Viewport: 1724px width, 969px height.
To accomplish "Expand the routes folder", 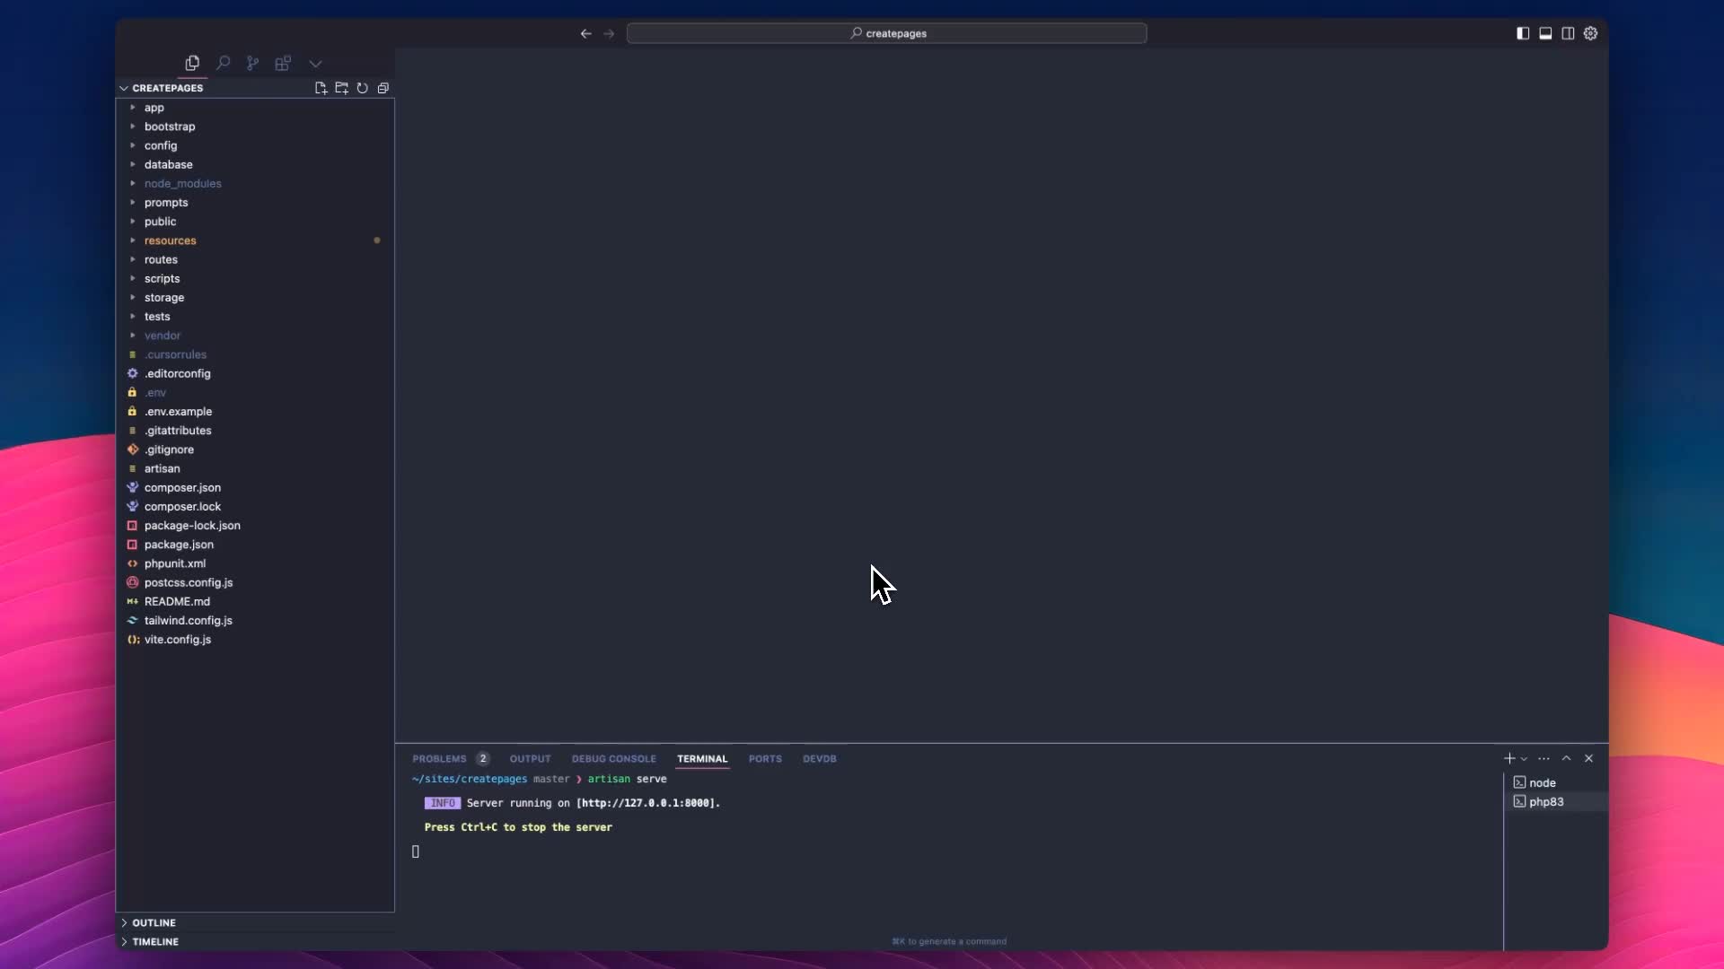I will (255, 259).
